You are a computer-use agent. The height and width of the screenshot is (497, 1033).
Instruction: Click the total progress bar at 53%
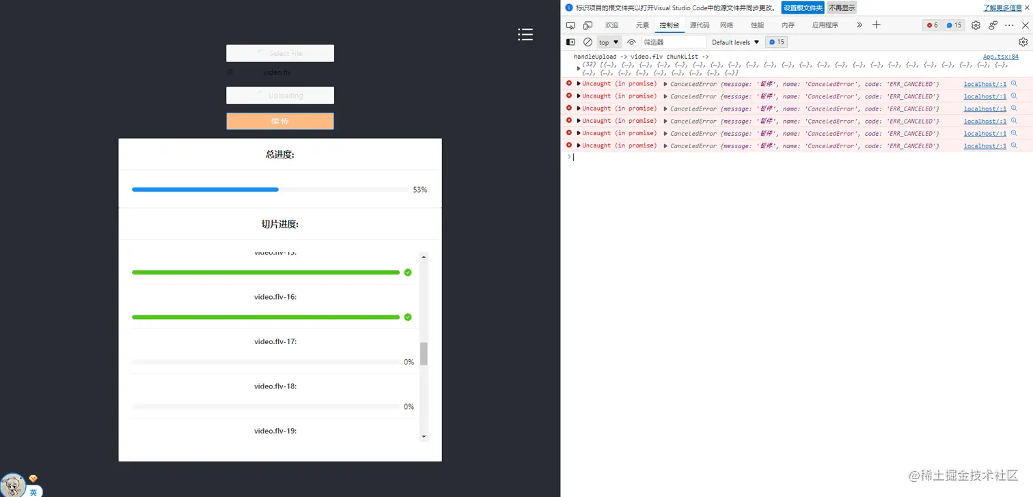[x=270, y=189]
